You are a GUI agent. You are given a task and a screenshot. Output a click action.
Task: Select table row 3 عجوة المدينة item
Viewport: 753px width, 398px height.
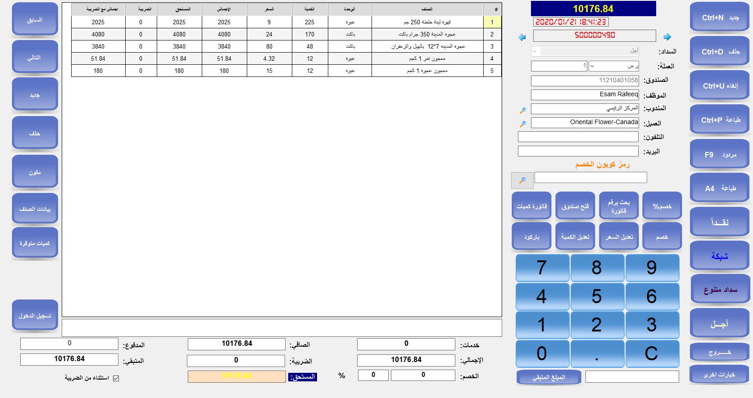click(427, 46)
